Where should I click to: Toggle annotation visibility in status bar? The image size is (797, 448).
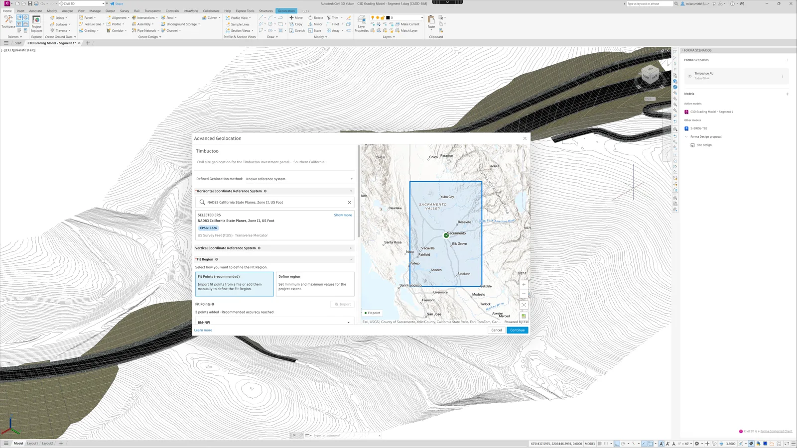pos(662,444)
